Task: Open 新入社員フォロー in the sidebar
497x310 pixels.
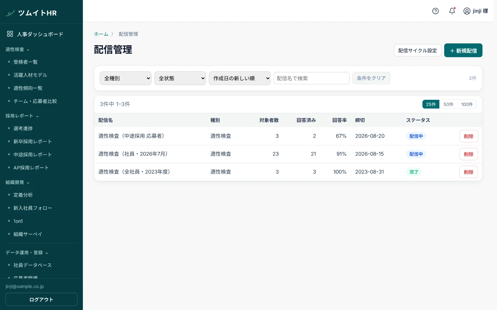Action: pyautogui.click(x=33, y=208)
